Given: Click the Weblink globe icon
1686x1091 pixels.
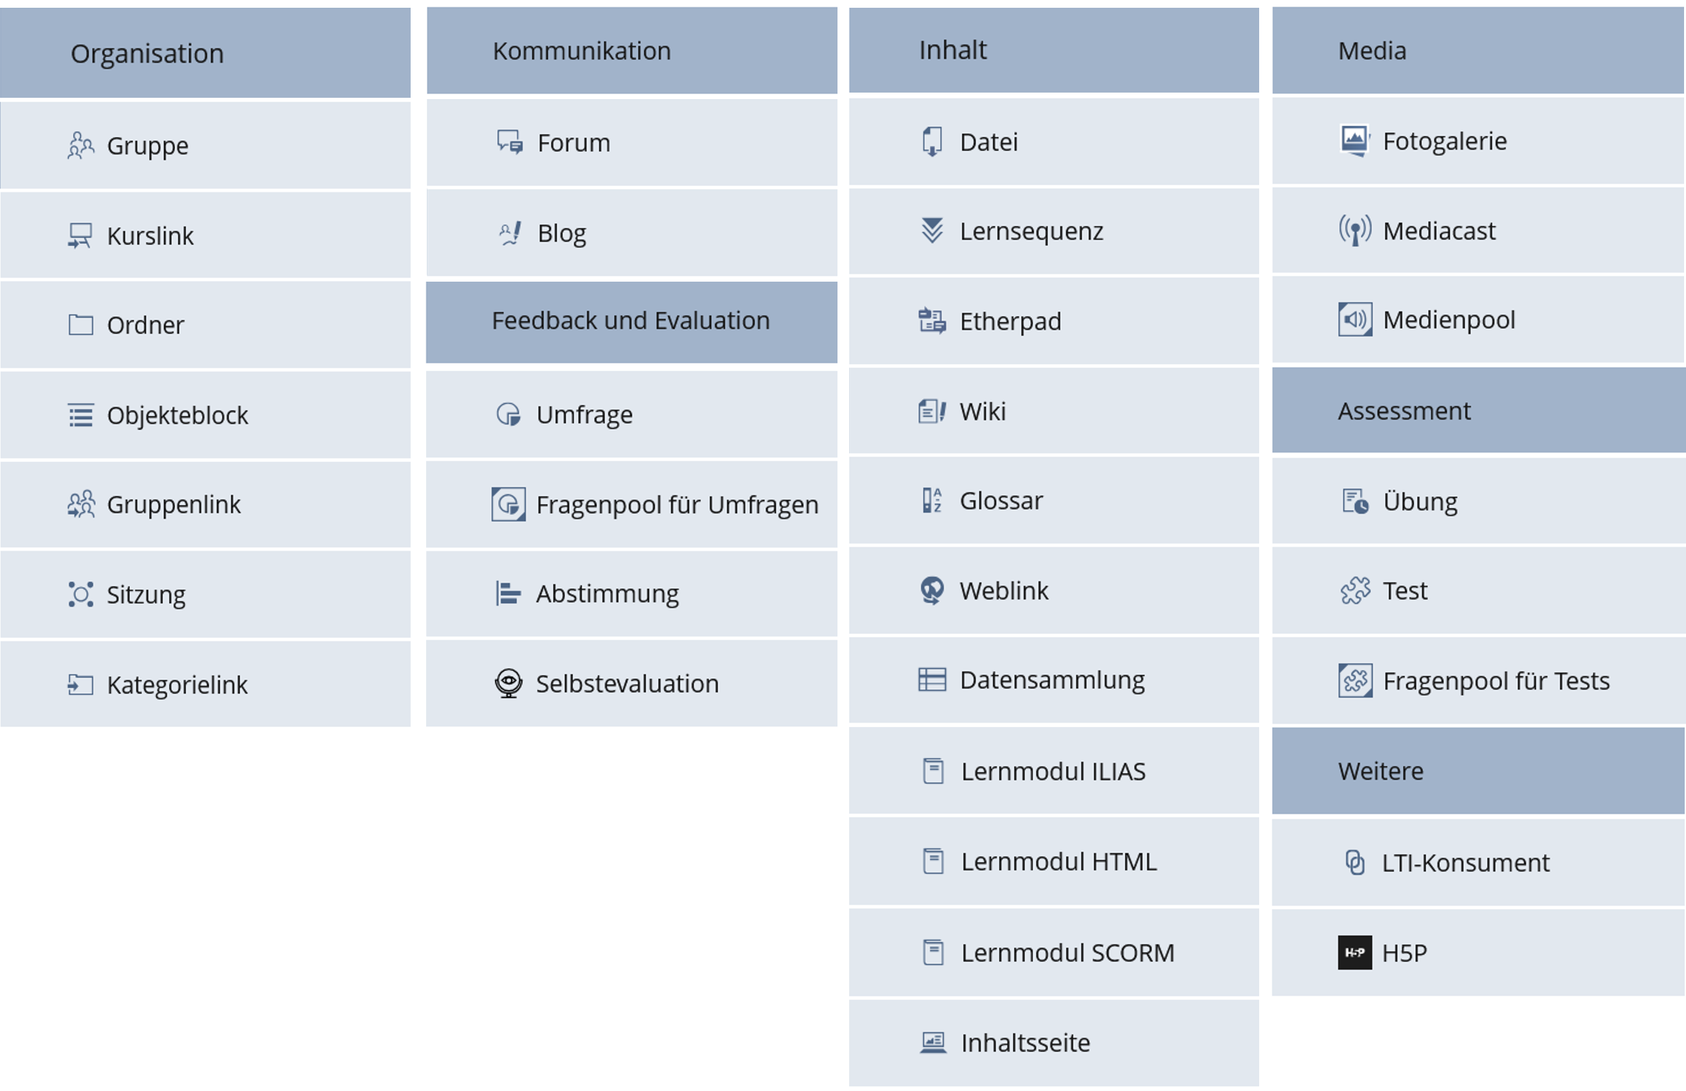Looking at the screenshot, I should pos(932,590).
